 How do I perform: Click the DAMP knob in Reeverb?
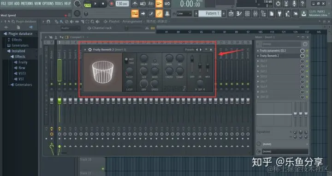pyautogui.click(x=180, y=71)
